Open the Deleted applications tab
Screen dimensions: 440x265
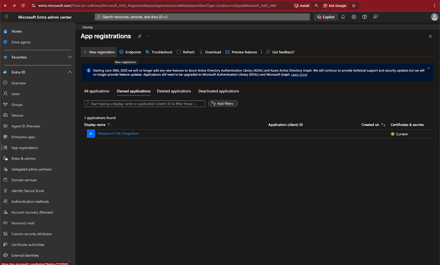(174, 91)
